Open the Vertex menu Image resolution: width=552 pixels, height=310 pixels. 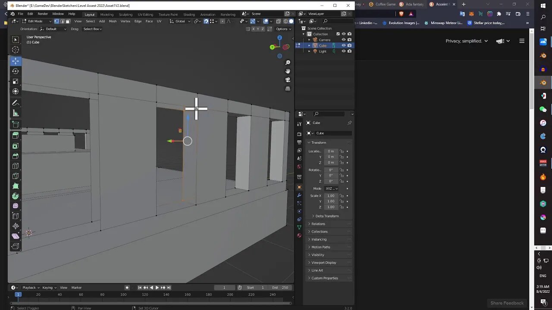[125, 21]
